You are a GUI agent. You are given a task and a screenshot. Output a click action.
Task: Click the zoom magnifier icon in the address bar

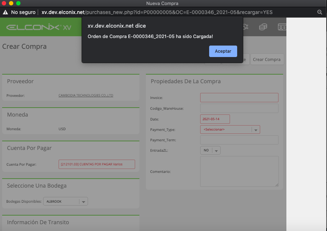(319, 12)
